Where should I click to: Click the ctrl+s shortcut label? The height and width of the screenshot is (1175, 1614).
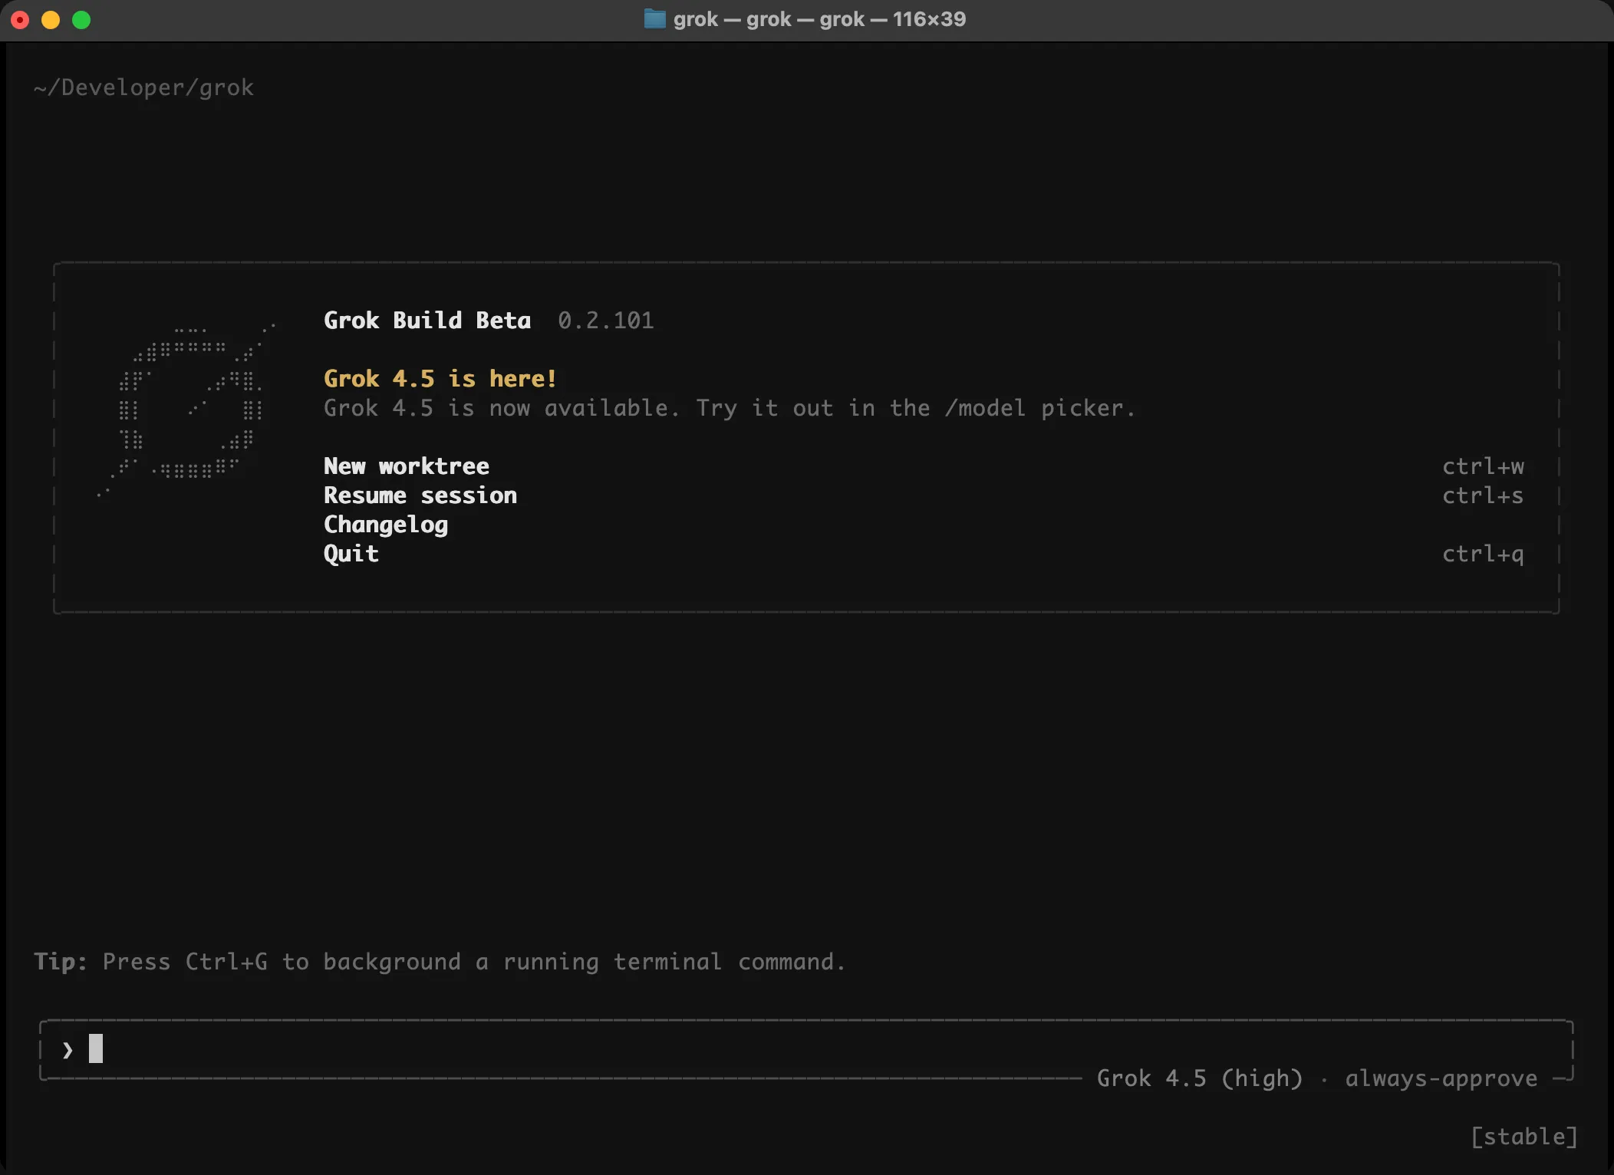click(1483, 495)
